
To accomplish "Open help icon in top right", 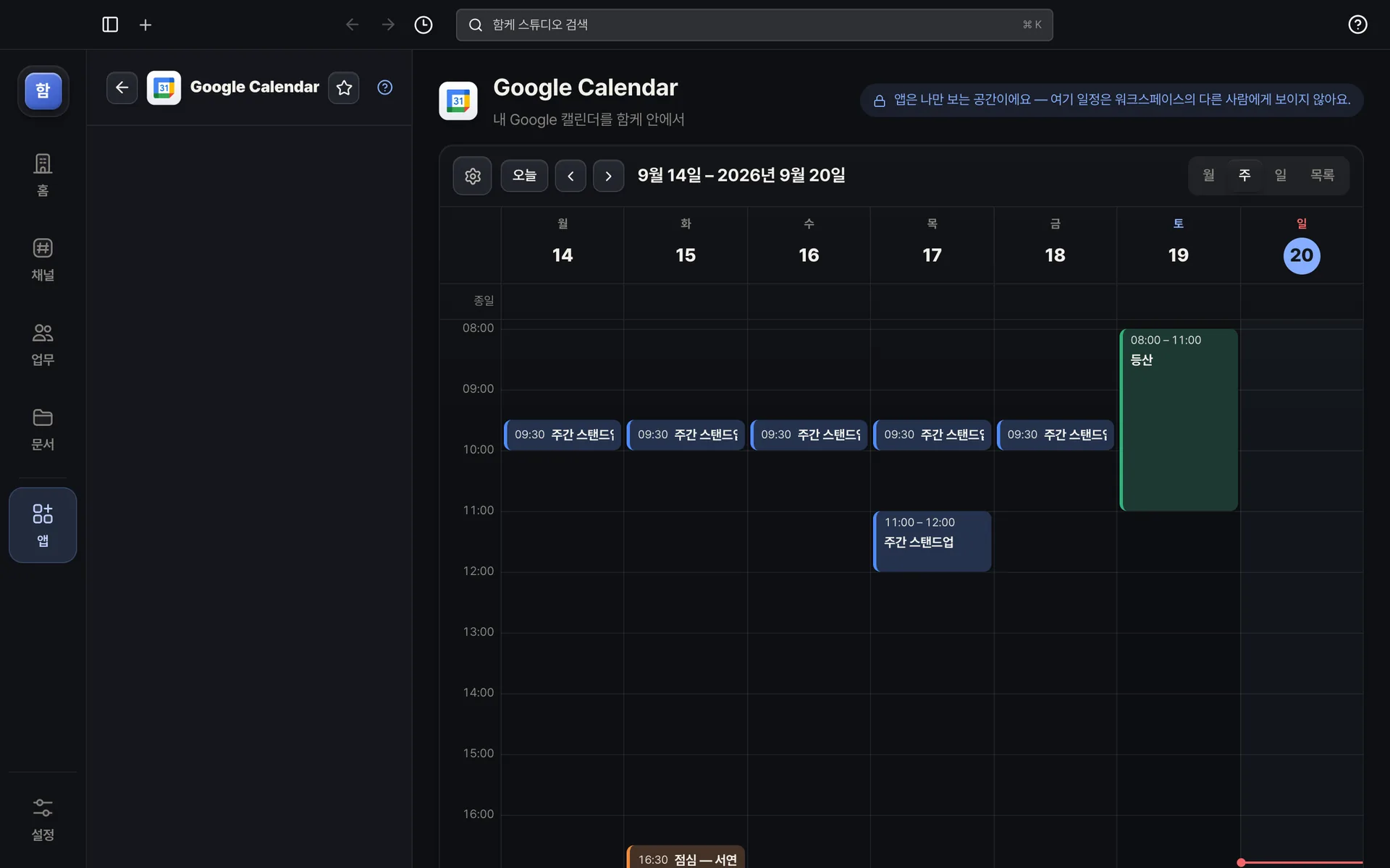I will click(x=1357, y=25).
